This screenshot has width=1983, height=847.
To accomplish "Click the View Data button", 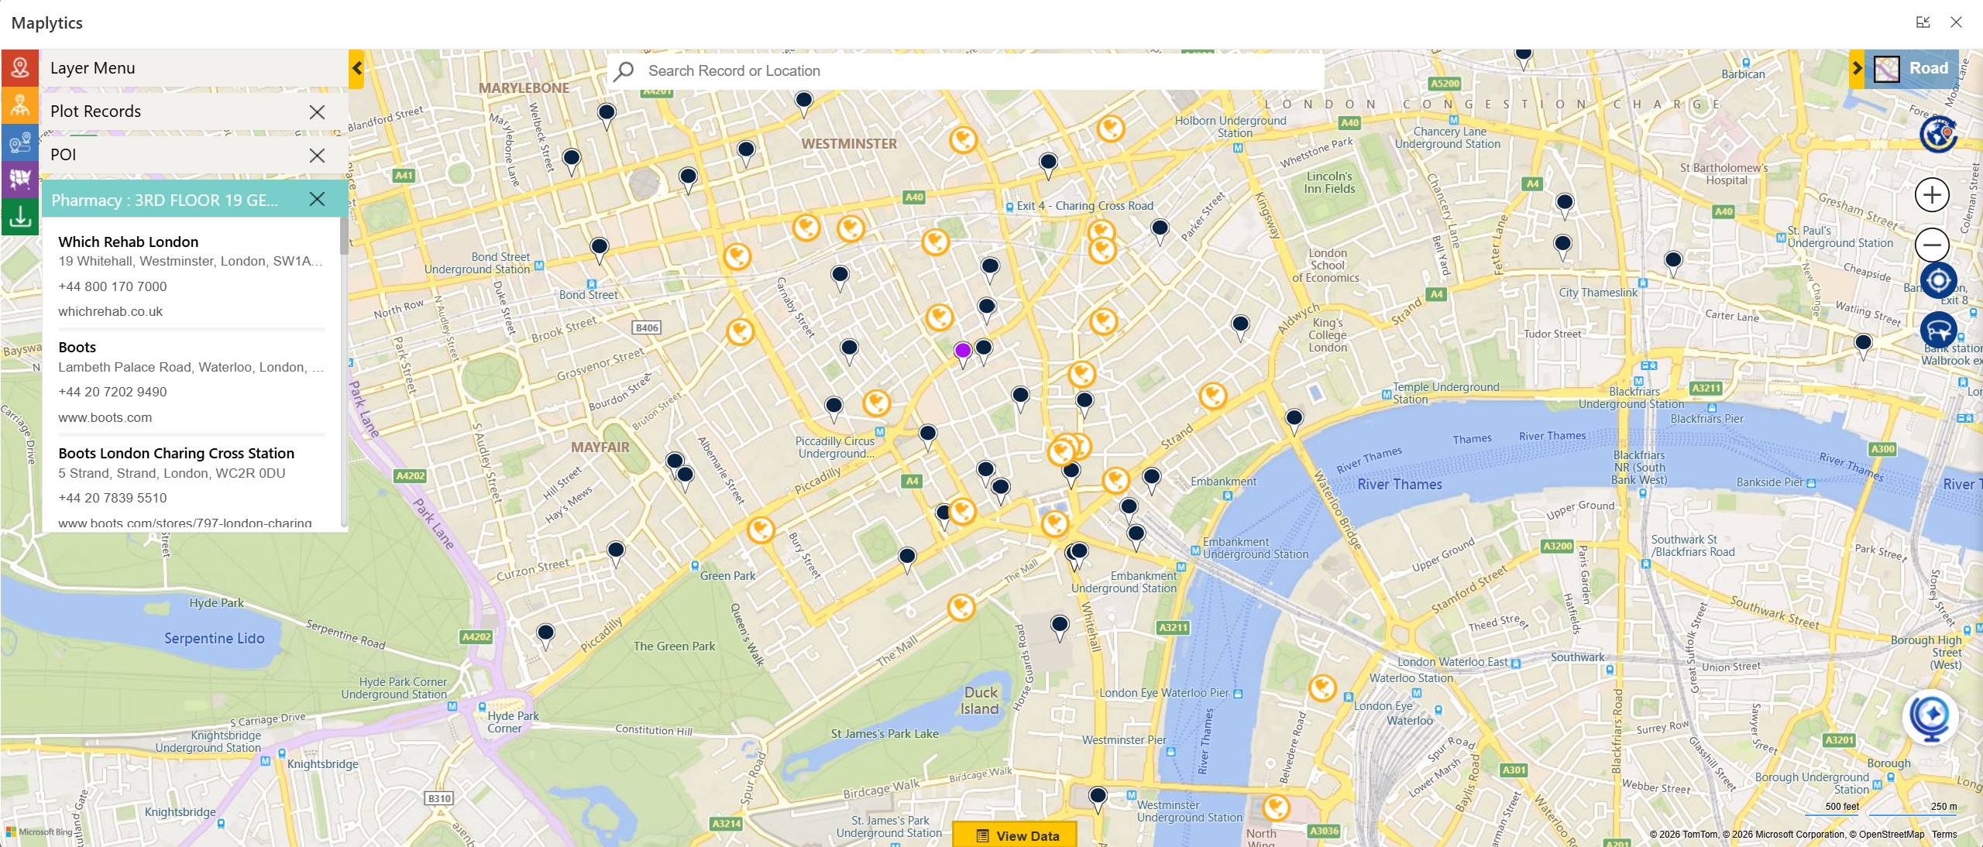I will [x=1015, y=835].
